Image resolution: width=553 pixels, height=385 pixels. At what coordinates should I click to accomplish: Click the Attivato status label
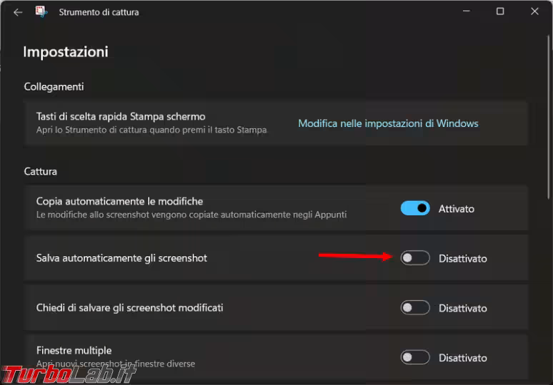coord(456,209)
